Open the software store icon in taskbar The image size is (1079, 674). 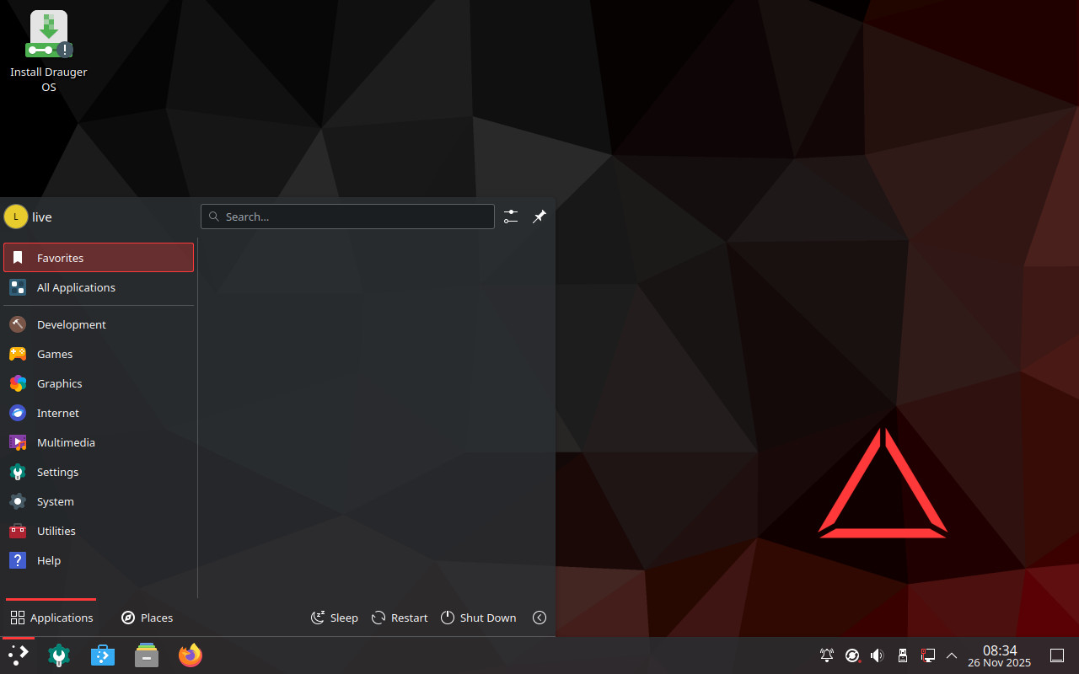point(103,655)
